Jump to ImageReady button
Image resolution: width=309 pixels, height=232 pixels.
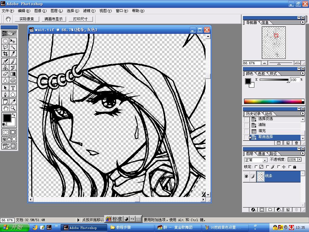(9, 146)
